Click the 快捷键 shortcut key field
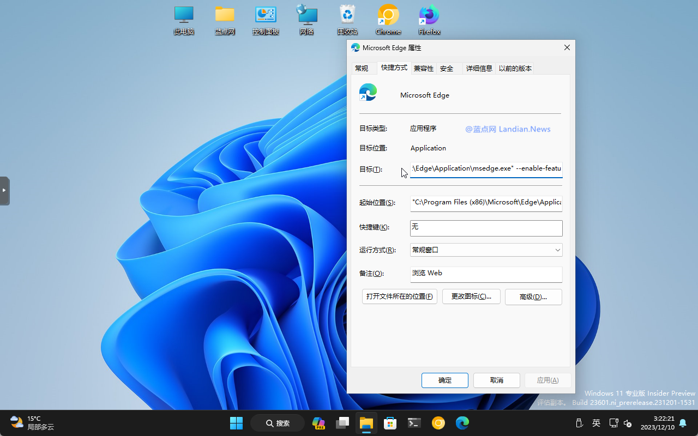The height and width of the screenshot is (436, 698). tap(486, 228)
